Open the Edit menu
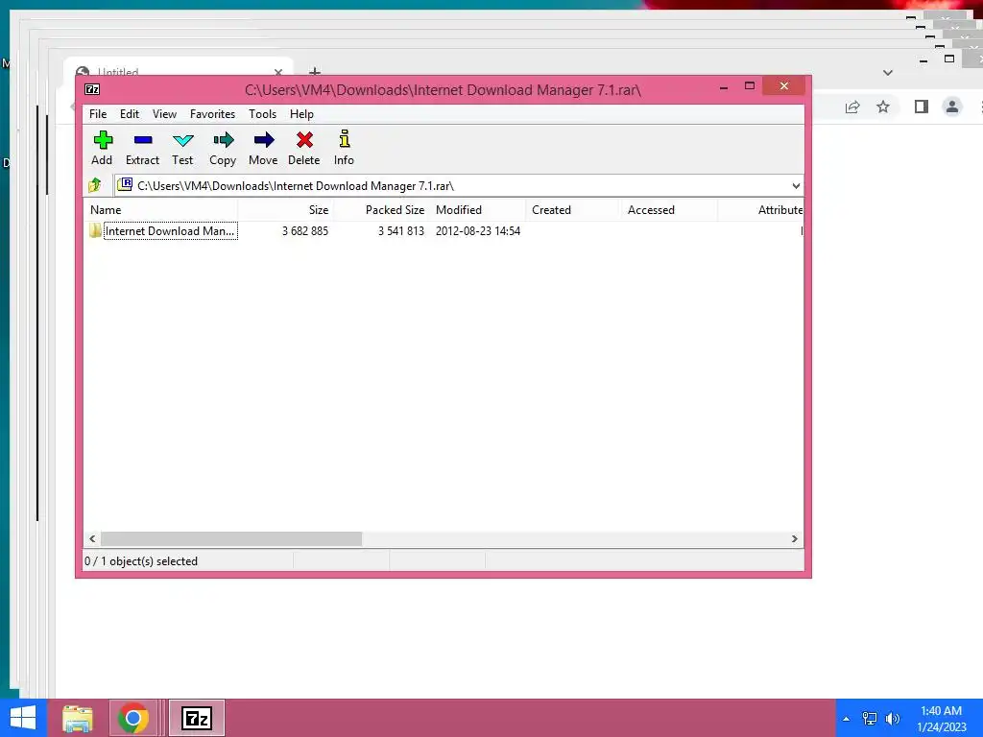Screen dimensions: 983x737 130,114
